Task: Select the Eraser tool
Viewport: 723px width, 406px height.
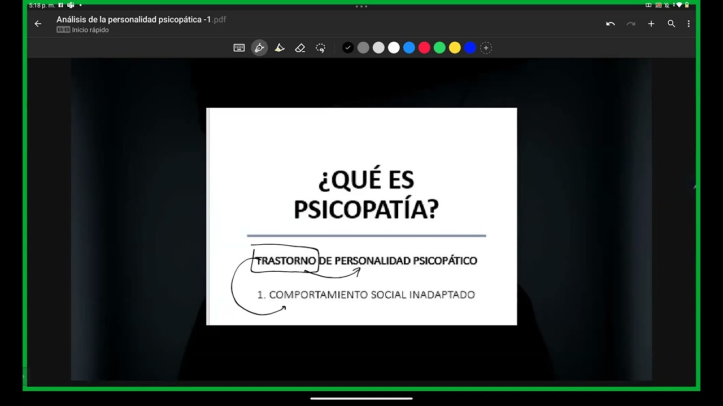Action: tap(300, 48)
